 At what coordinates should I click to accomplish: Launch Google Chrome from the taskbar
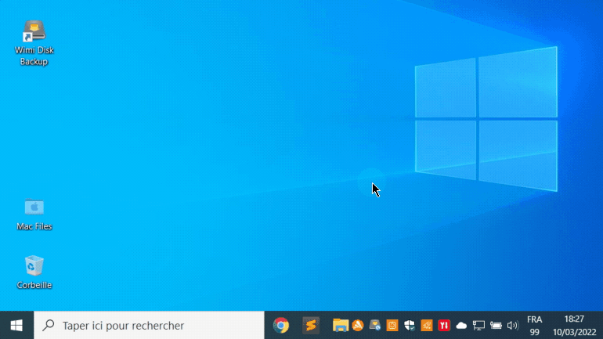tap(281, 326)
